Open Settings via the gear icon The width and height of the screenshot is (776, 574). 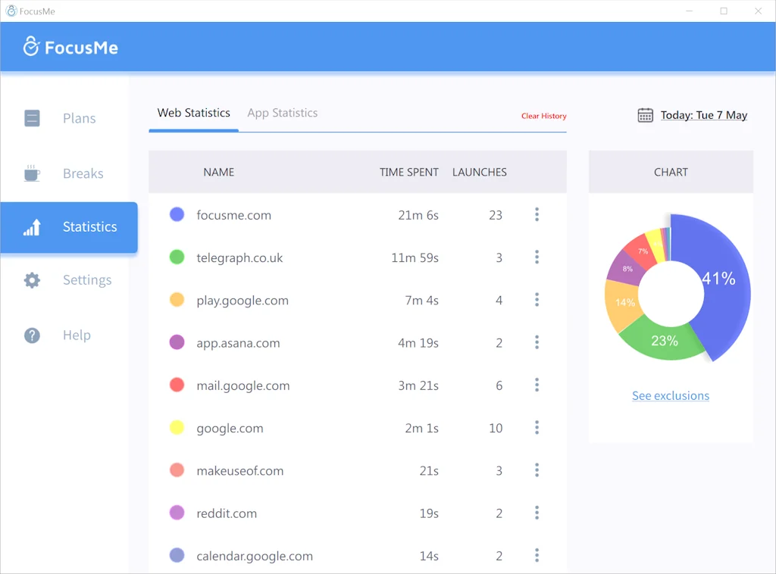click(32, 280)
